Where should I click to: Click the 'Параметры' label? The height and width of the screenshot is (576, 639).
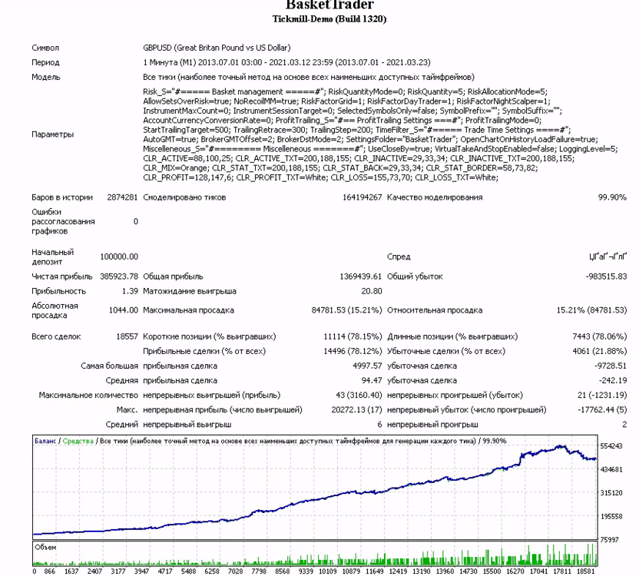[52, 134]
